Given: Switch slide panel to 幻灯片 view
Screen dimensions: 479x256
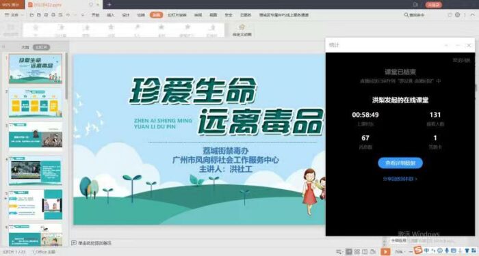Looking at the screenshot, I should (41, 47).
